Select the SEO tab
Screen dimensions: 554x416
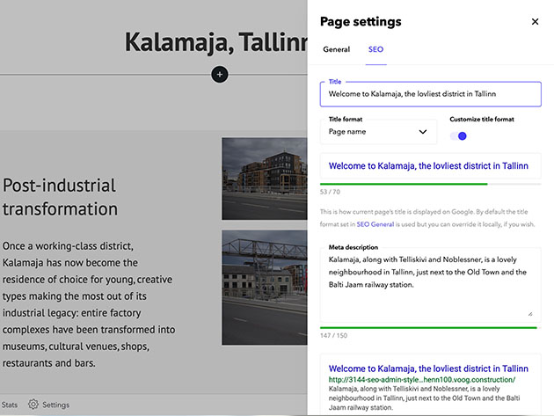[x=375, y=49]
